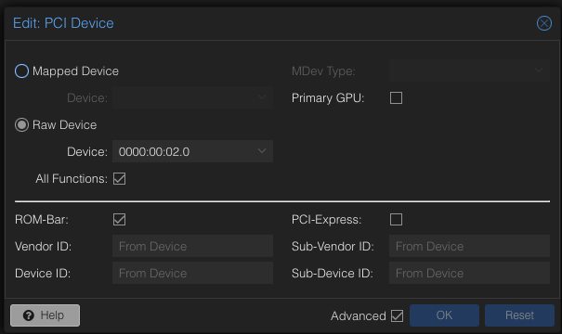Click the 'Raw Device' label text
Image resolution: width=562 pixels, height=334 pixels.
pyautogui.click(x=64, y=125)
